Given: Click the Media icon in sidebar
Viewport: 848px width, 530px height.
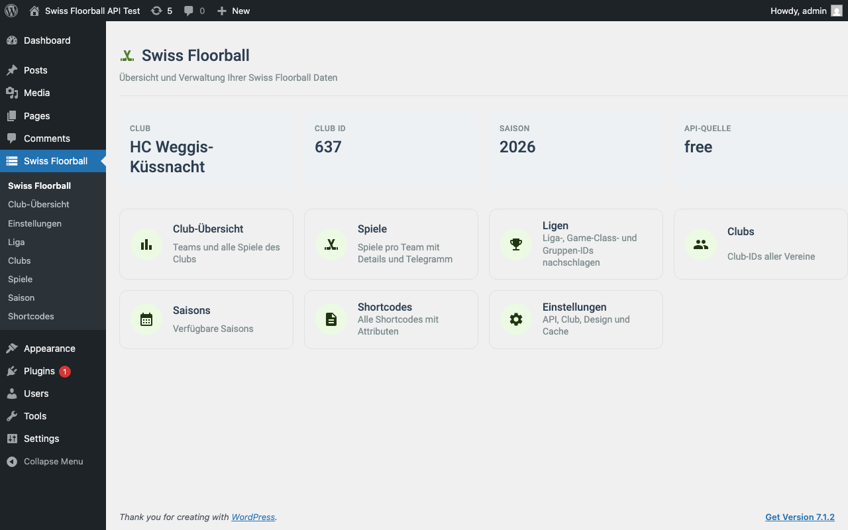Looking at the screenshot, I should [12, 93].
